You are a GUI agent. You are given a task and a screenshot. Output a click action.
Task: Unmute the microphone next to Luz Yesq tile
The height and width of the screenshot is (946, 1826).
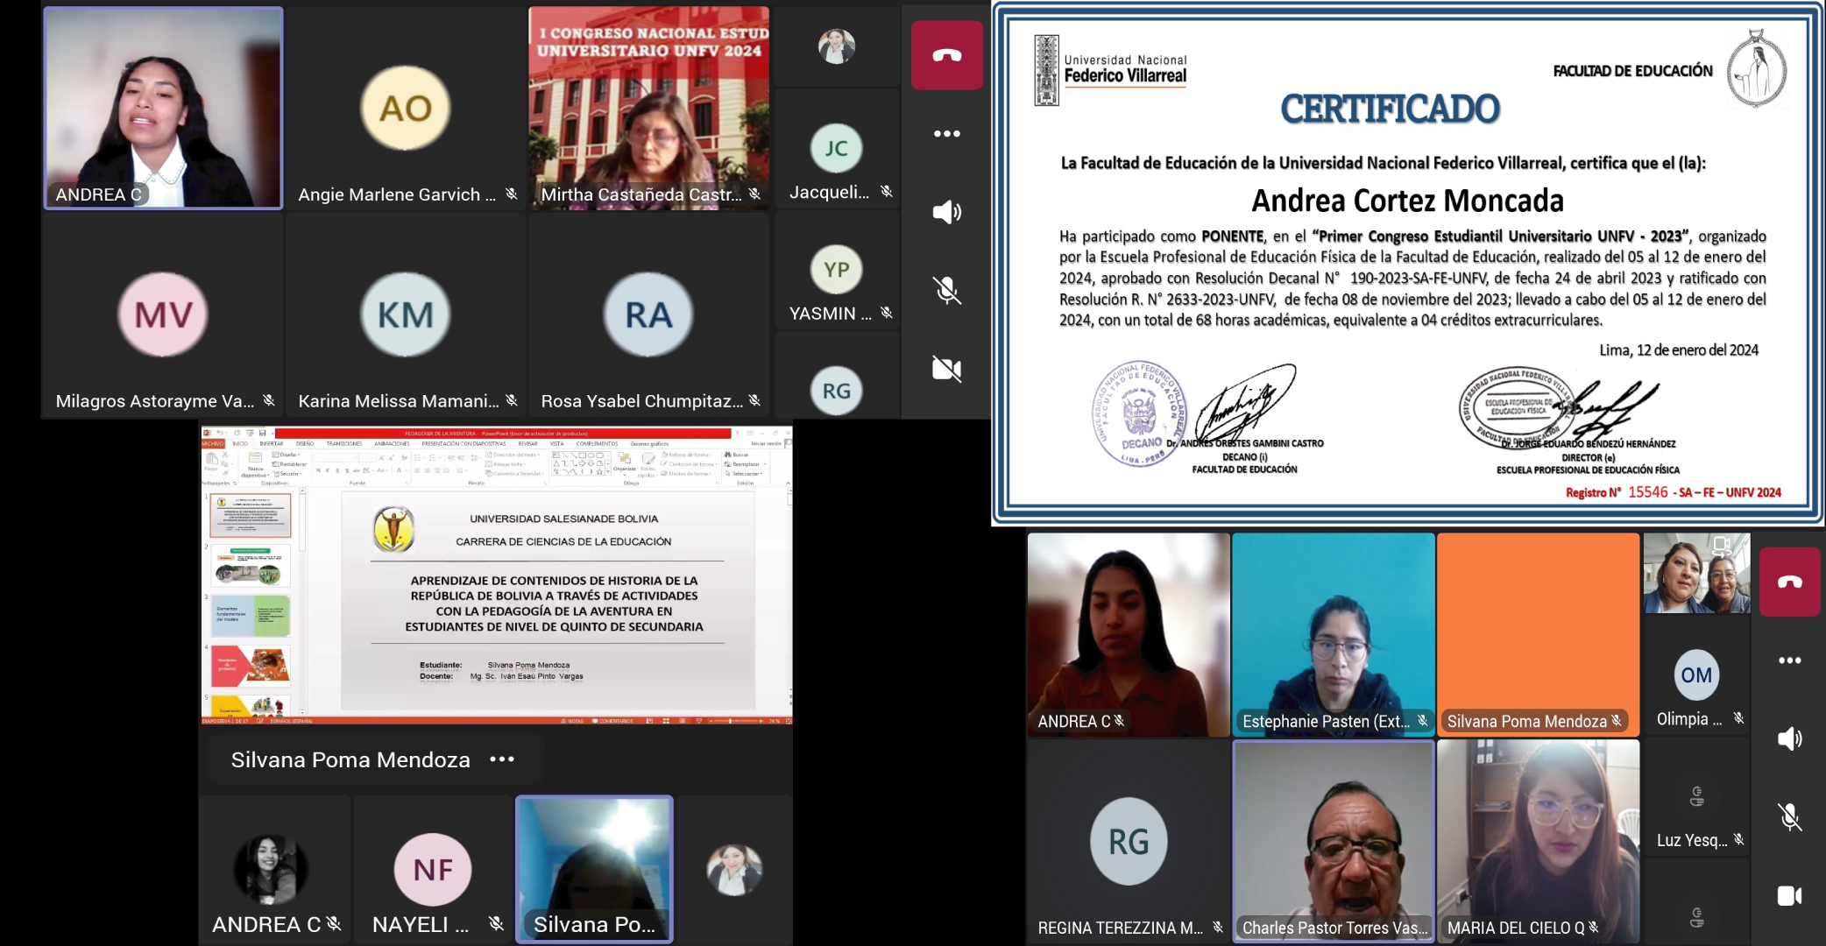coord(1789,817)
